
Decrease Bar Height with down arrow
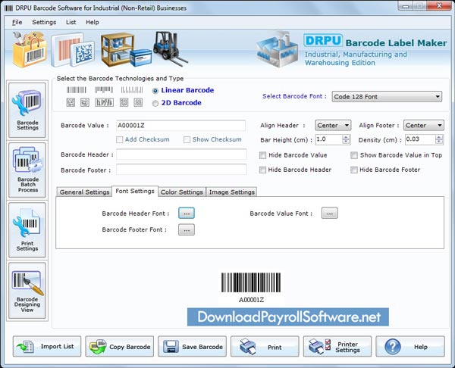point(346,142)
